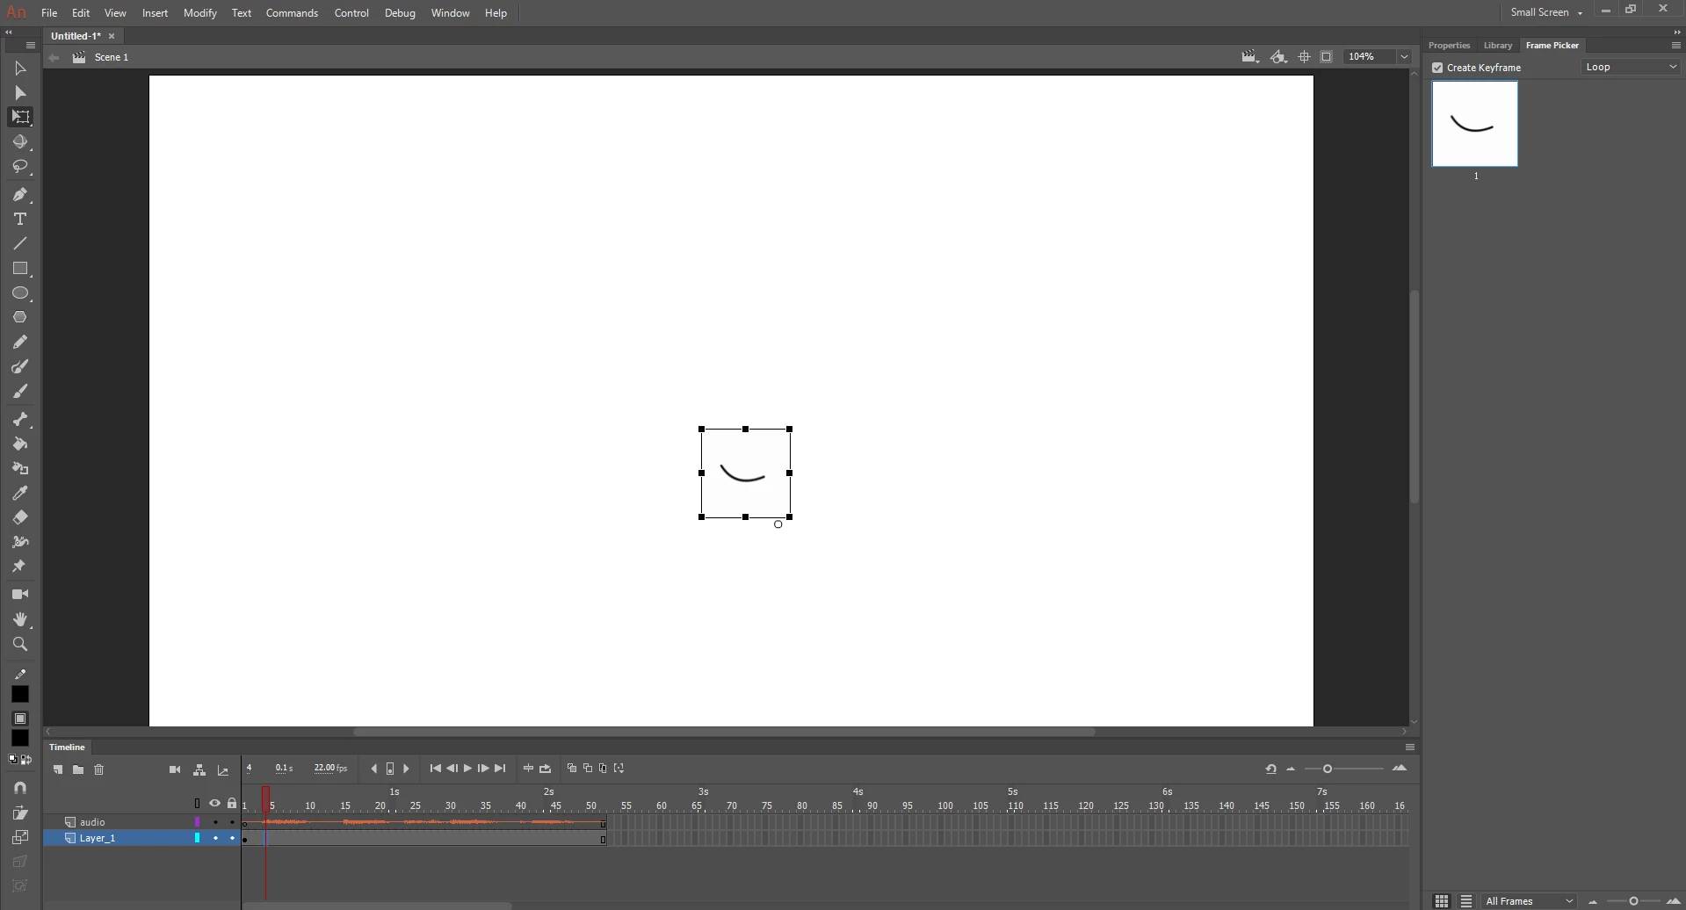Open the Small Screen workspace dropdown
Screen dimensions: 1686x910
[x=1546, y=12]
